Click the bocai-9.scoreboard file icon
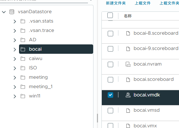179x128 pixels. (128, 49)
